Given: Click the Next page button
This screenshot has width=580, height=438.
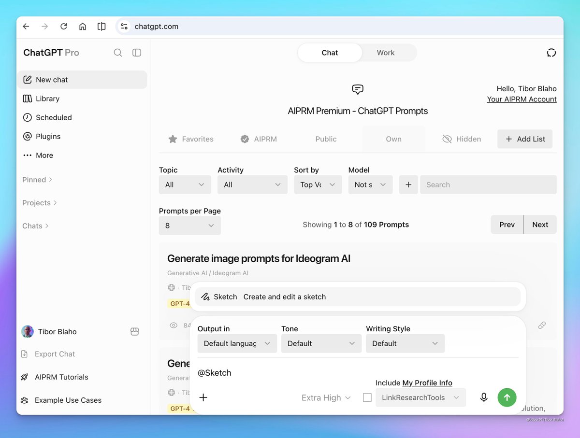Looking at the screenshot, I should (x=540, y=225).
